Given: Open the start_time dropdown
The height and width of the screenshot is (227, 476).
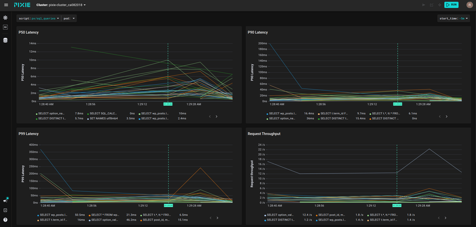Looking at the screenshot, I should coord(454,18).
